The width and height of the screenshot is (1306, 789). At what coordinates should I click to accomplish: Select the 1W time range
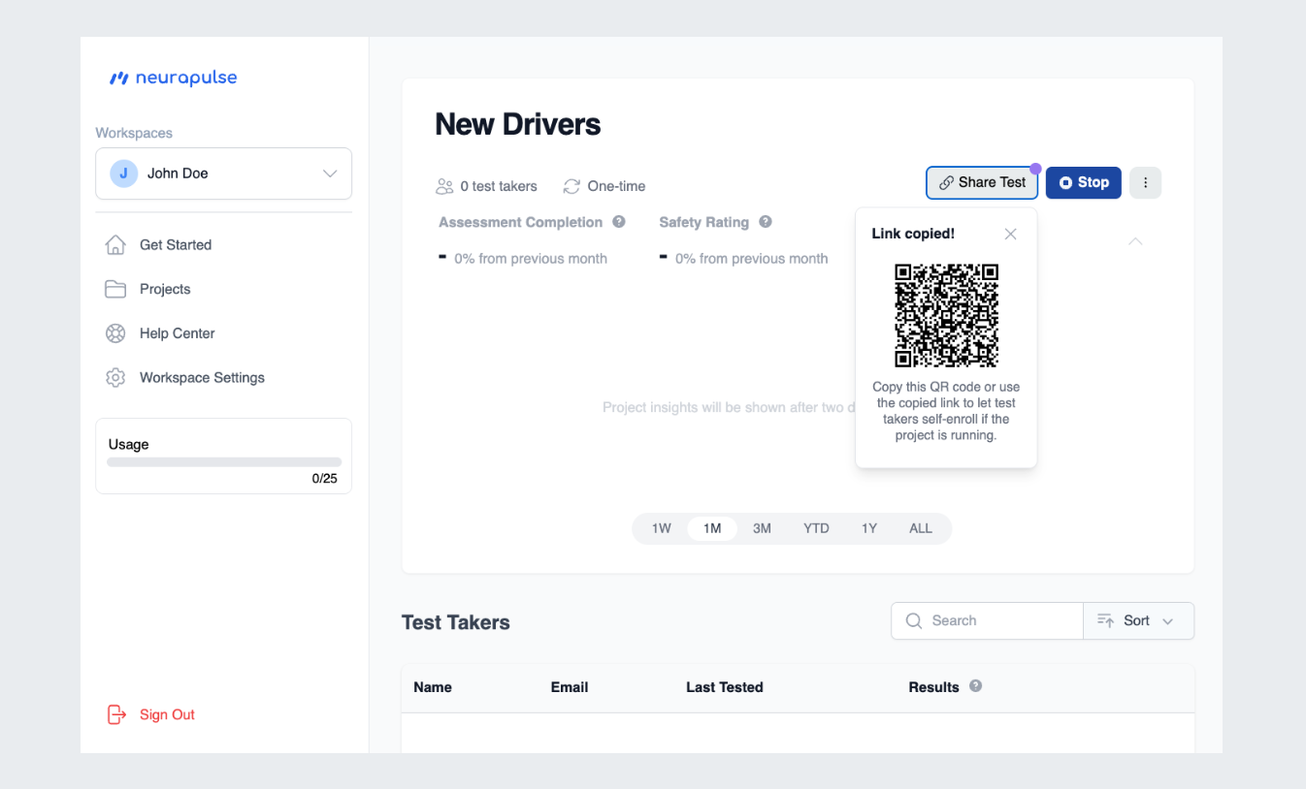tap(662, 528)
